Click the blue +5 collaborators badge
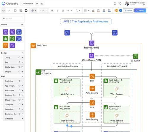 pyautogui.click(x=120, y=10)
